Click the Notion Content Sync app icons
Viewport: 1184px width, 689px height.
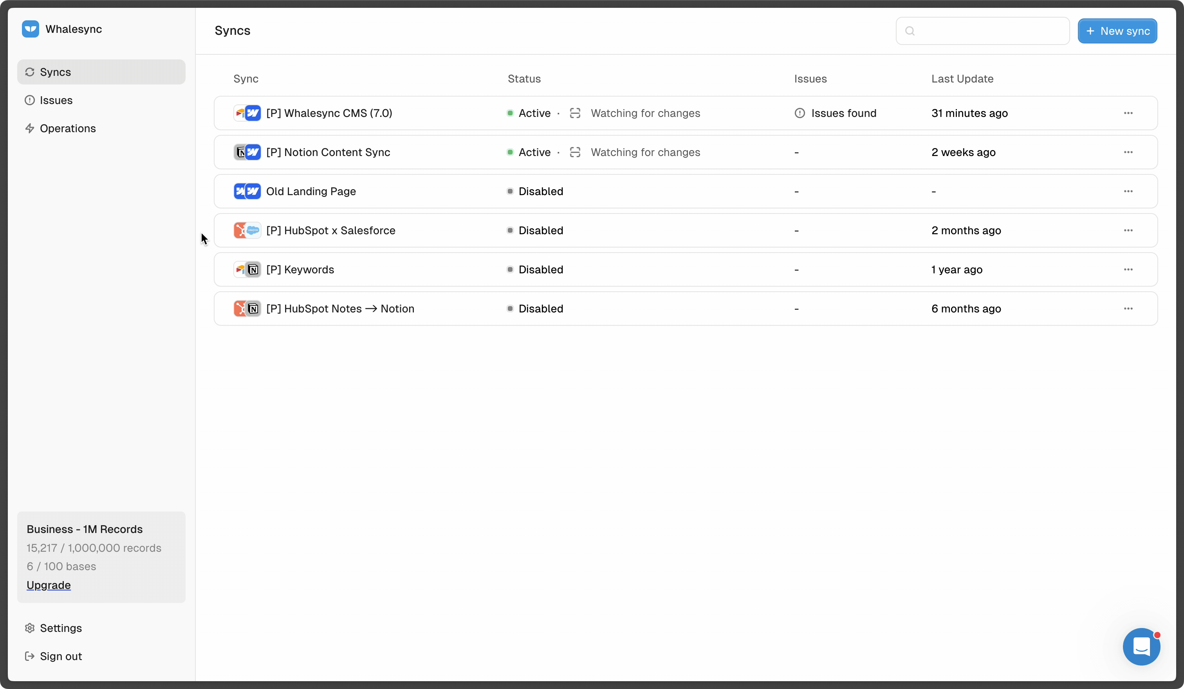[247, 152]
